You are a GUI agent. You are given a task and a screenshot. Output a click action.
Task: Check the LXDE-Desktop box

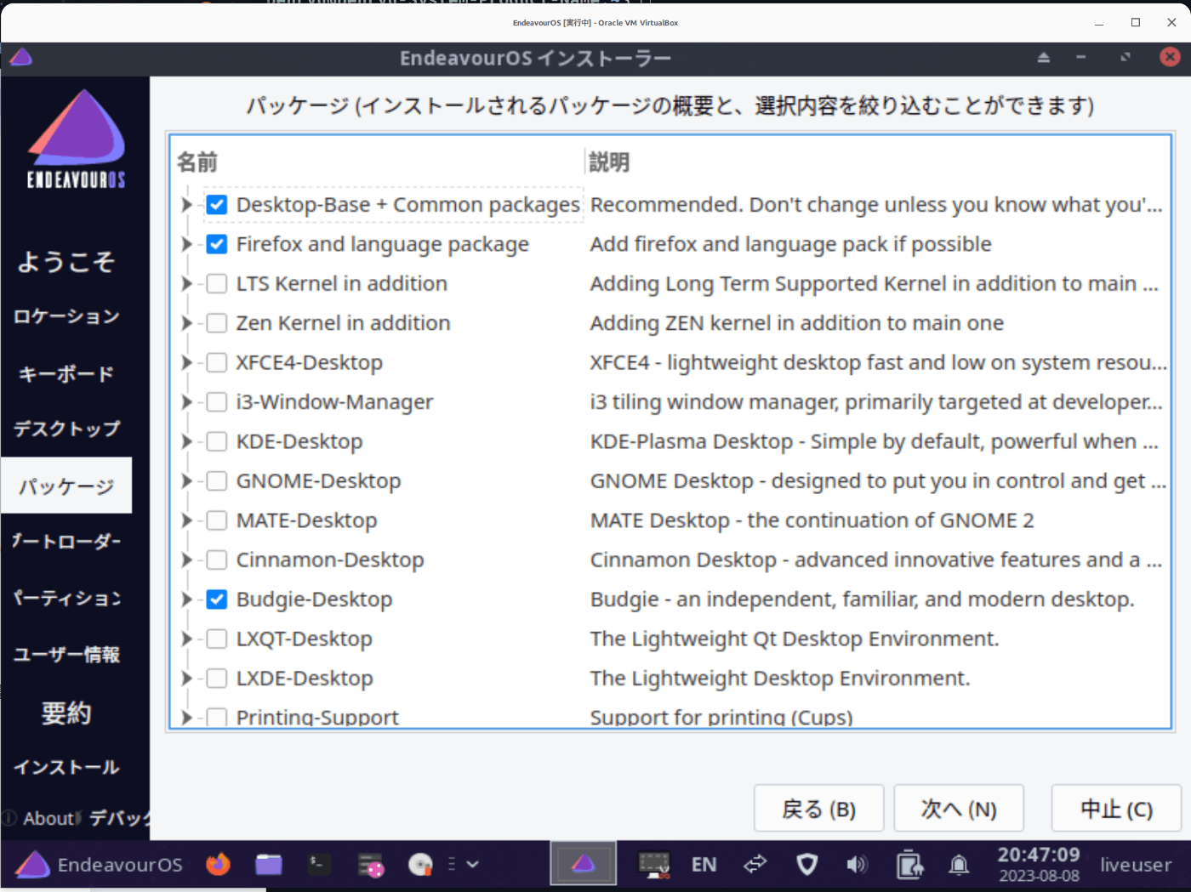point(217,679)
